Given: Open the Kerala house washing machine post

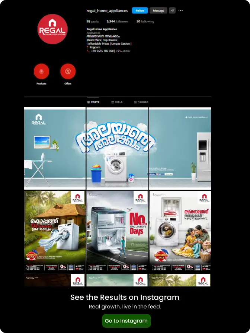Looking at the screenshot, I should [55, 231].
